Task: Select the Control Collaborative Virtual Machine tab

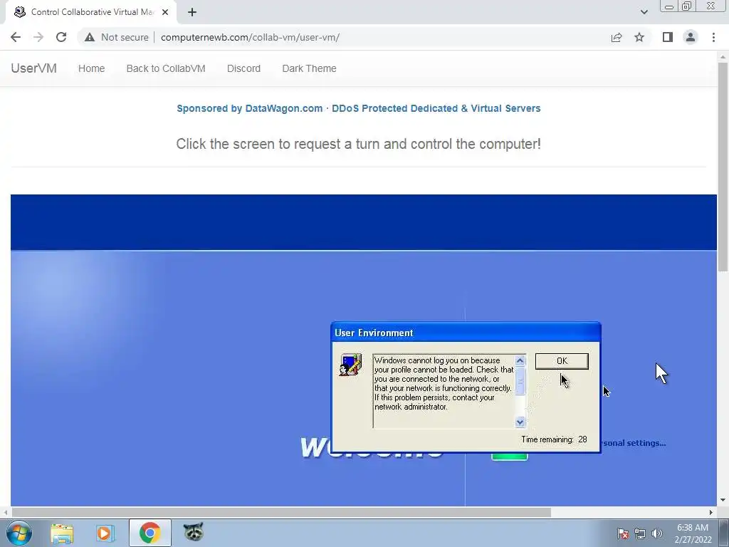Action: [x=92, y=12]
